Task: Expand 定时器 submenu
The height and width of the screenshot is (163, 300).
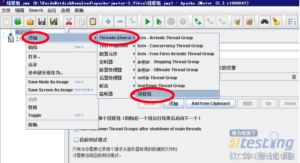Action: point(117,62)
